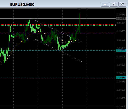Select the 1.15280 teal price label
Image resolution: width=128 pixels, height=109 pixels.
(121, 50)
